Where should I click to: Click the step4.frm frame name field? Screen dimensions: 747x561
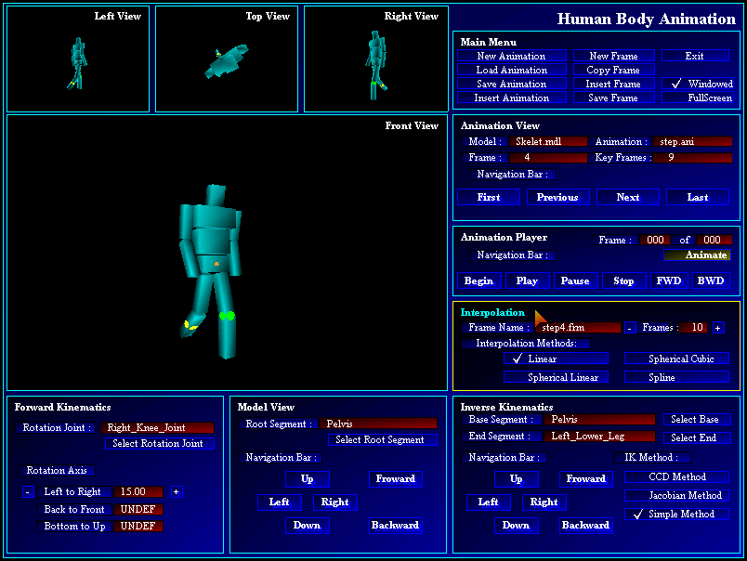pyautogui.click(x=581, y=327)
